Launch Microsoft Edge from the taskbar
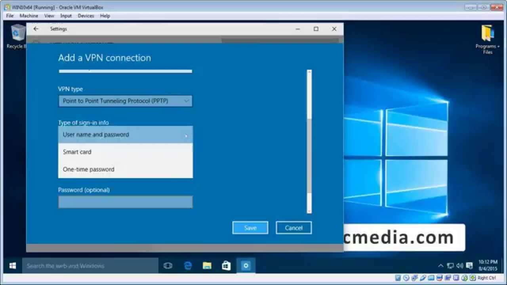The image size is (507, 285). [x=188, y=266]
